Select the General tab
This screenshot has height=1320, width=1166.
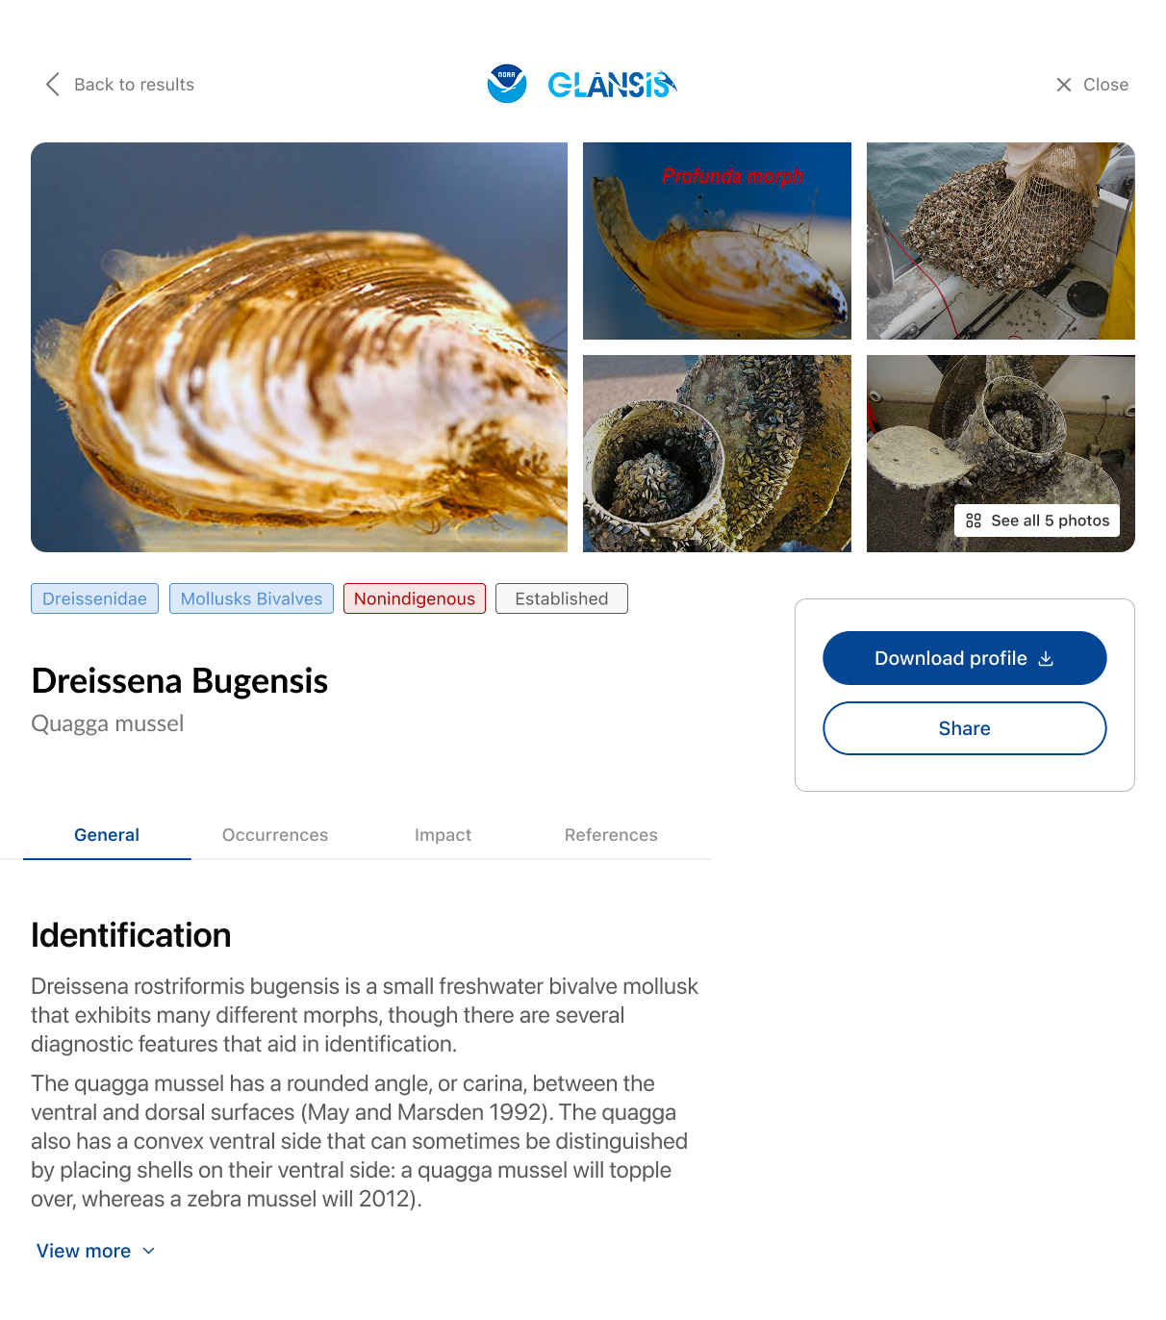(x=107, y=835)
